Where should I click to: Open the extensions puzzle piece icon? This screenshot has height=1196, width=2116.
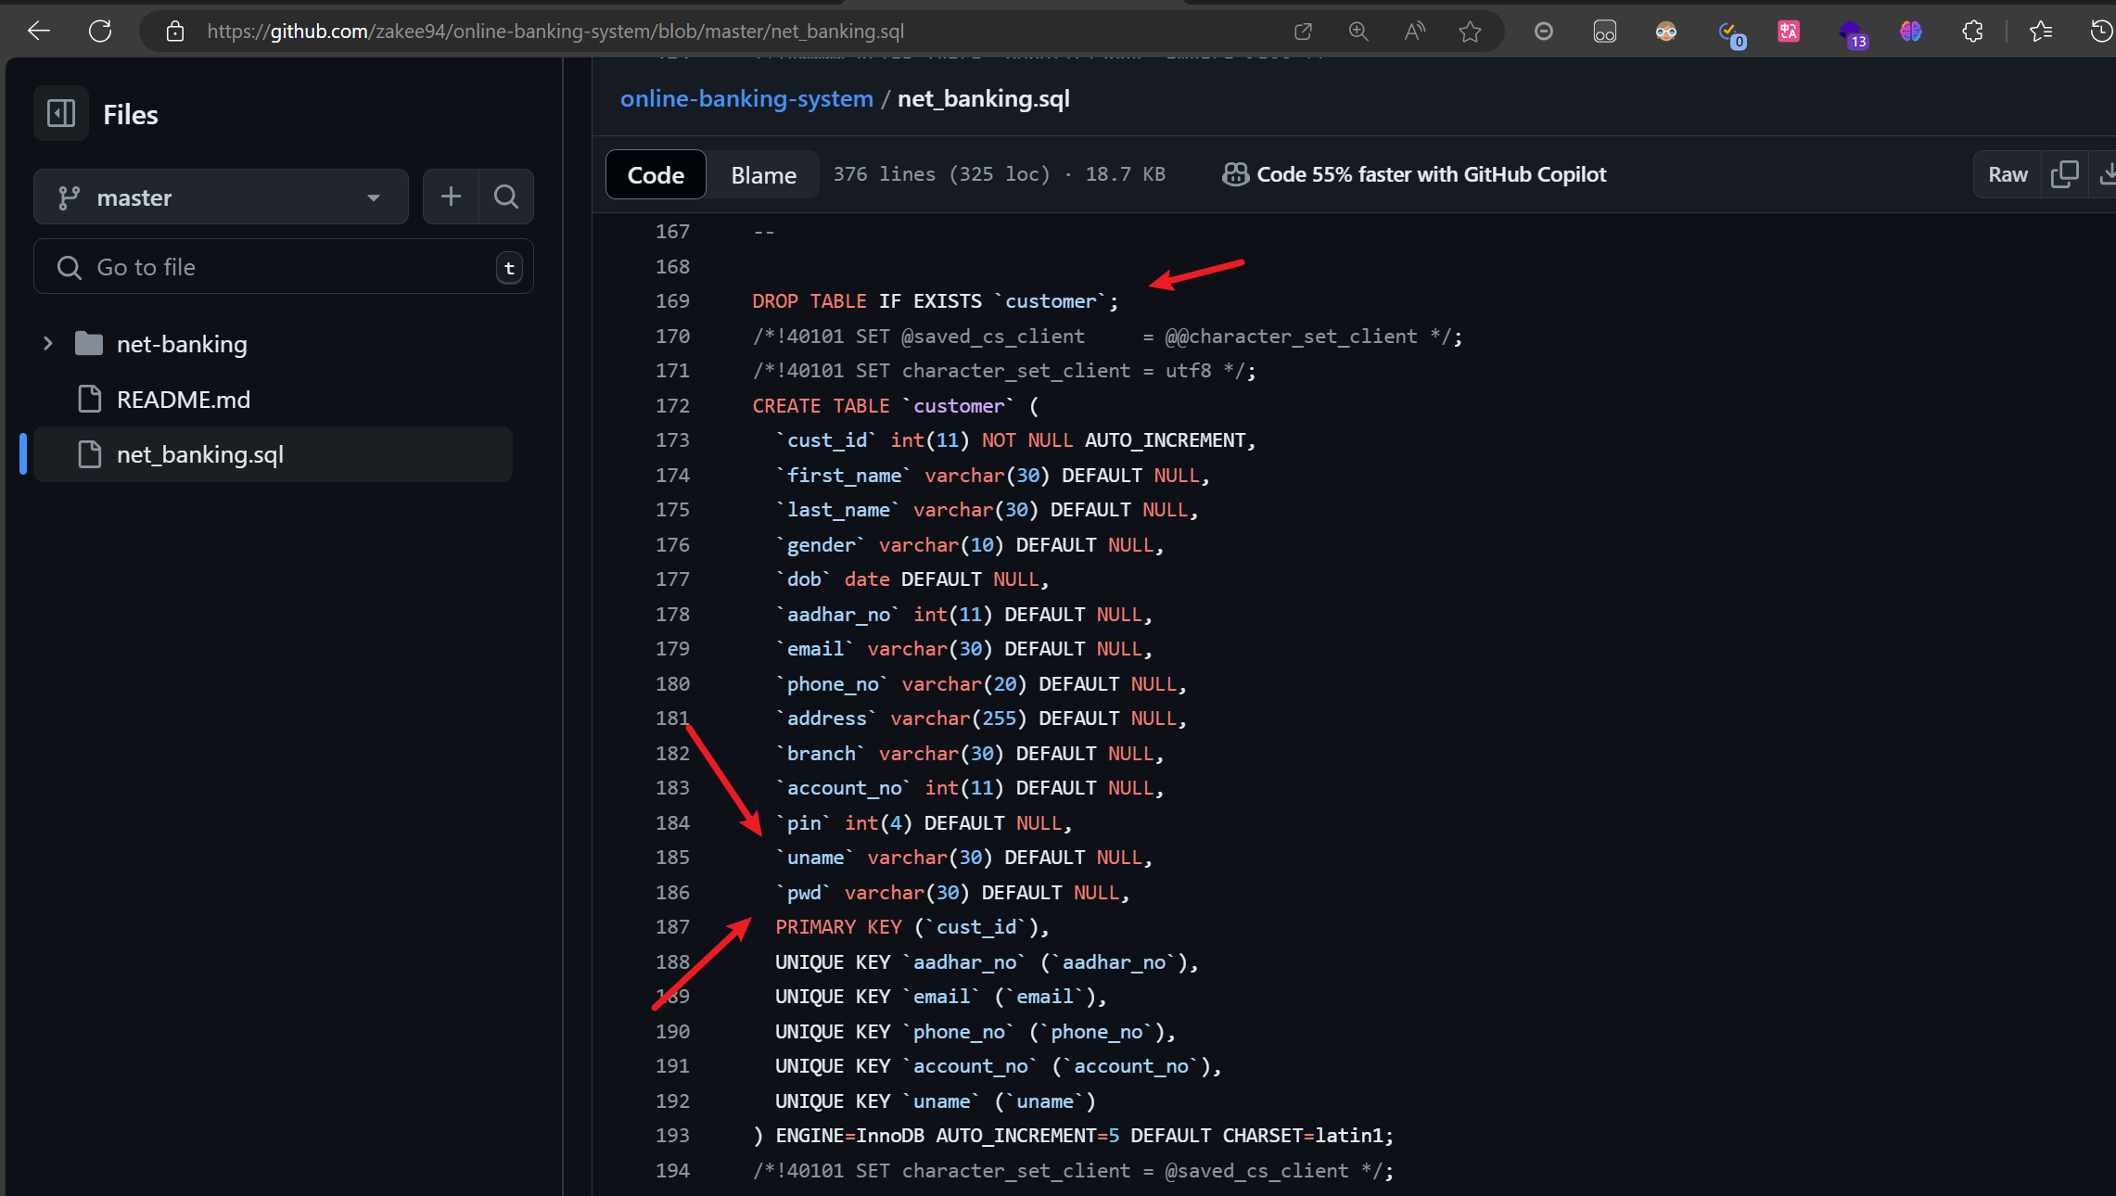pyautogui.click(x=1972, y=32)
